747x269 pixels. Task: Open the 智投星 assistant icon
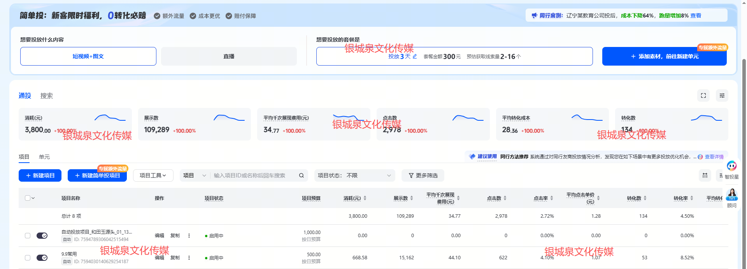(732, 166)
